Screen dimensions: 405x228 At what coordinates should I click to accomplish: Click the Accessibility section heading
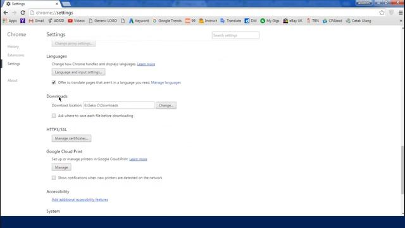pyautogui.click(x=58, y=191)
